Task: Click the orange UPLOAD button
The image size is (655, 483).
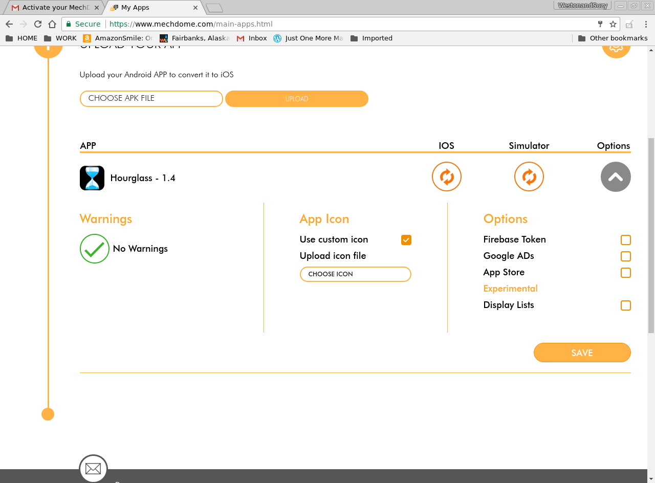Action: click(x=297, y=99)
